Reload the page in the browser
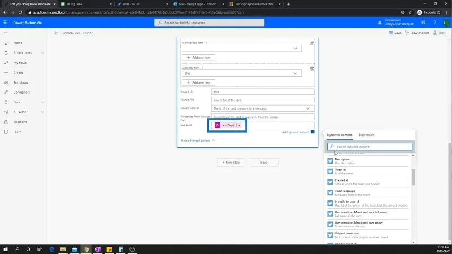The width and height of the screenshot is (452, 254). coord(20,12)
